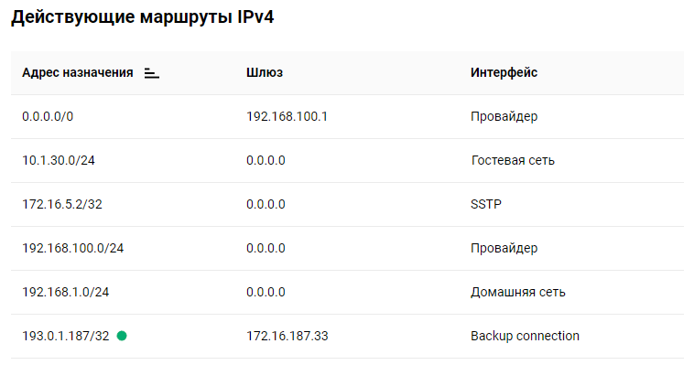Click gateway 172.16.187.33

287,336
